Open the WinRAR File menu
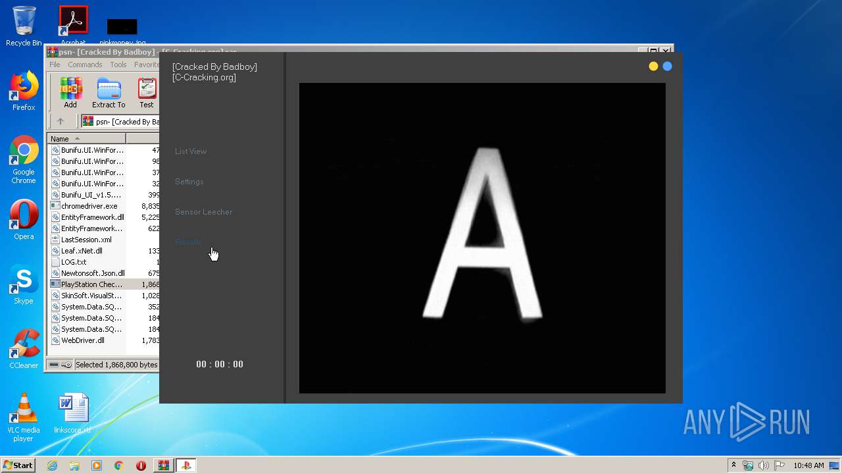This screenshot has height=474, width=842. tap(55, 65)
